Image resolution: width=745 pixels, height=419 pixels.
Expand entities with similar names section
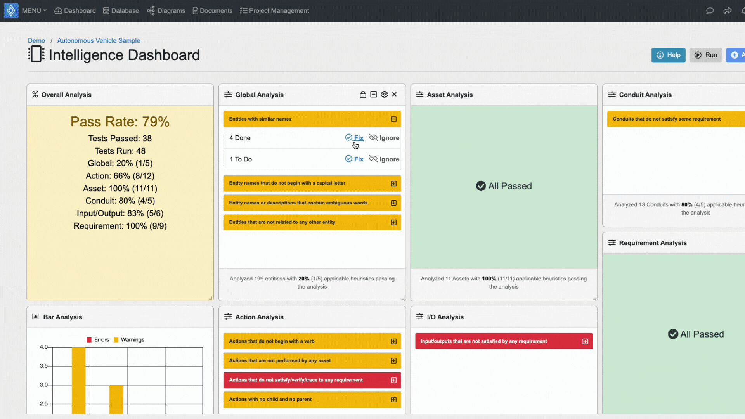point(393,119)
